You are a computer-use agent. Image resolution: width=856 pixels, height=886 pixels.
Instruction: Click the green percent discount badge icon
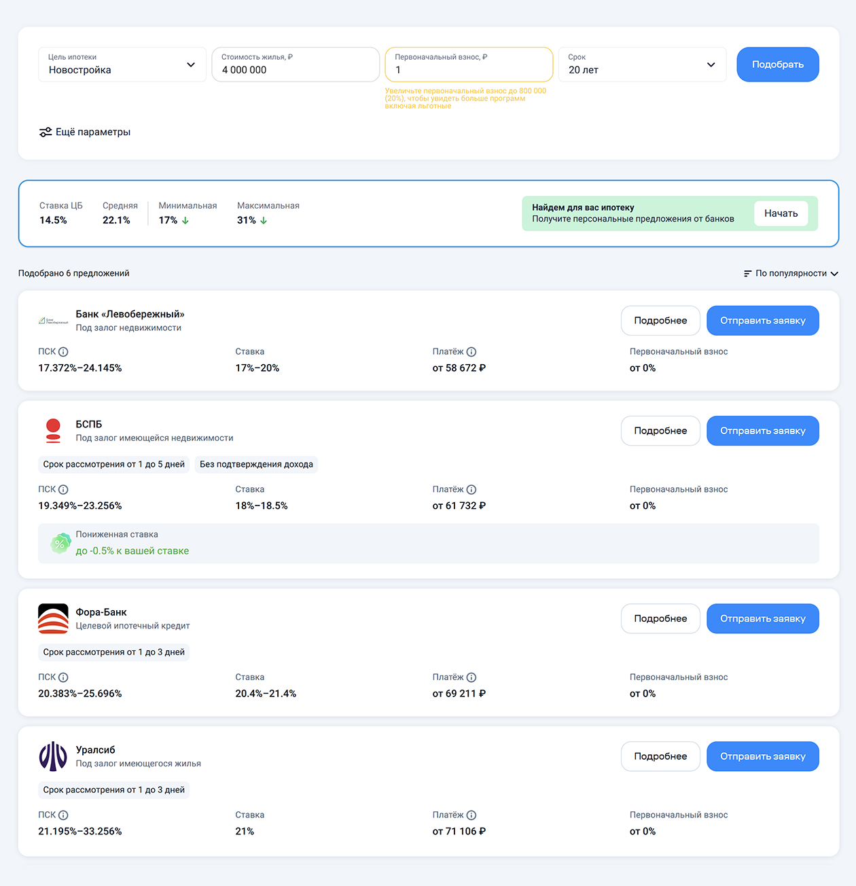point(60,543)
